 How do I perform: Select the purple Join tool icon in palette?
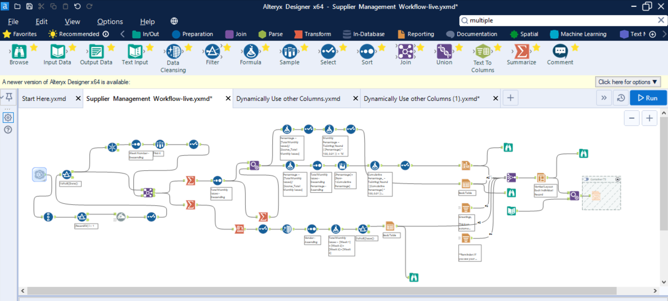[405, 52]
